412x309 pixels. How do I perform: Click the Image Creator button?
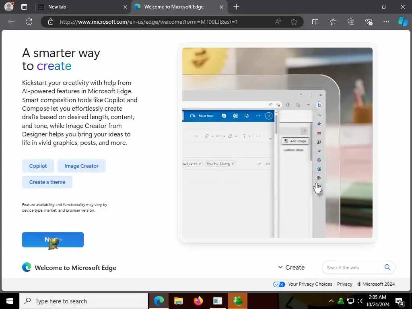(x=81, y=166)
